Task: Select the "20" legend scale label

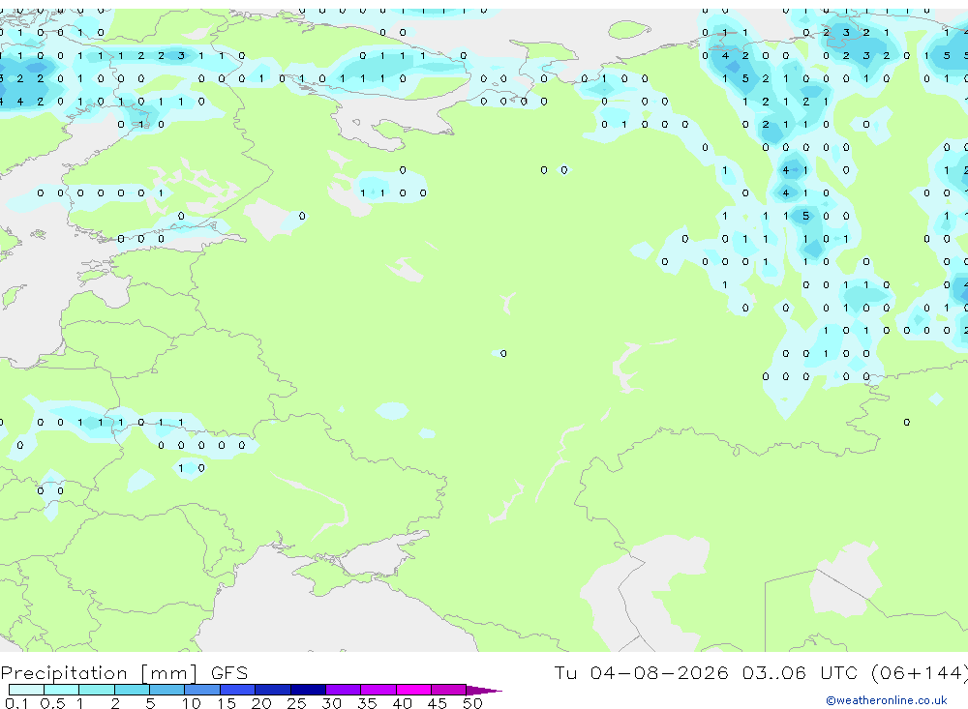Action: coord(261,703)
